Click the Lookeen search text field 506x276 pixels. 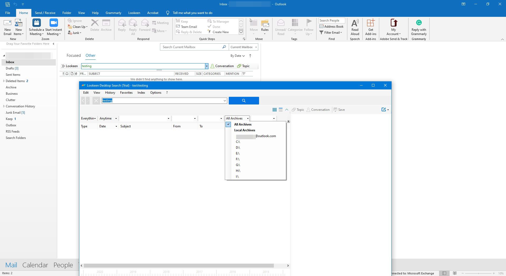162,101
